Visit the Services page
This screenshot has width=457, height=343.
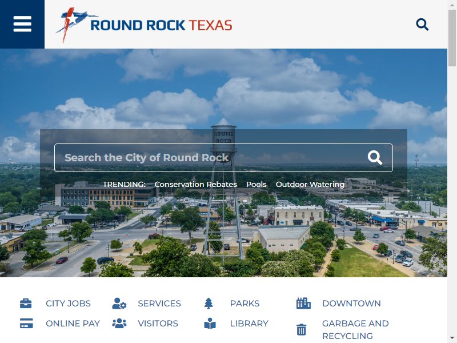[x=159, y=304]
